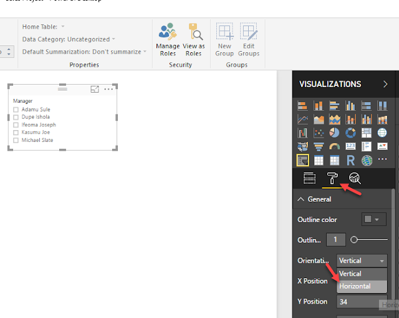Open the Orientation combo box
This screenshot has width=399, height=318.
[x=362, y=261]
